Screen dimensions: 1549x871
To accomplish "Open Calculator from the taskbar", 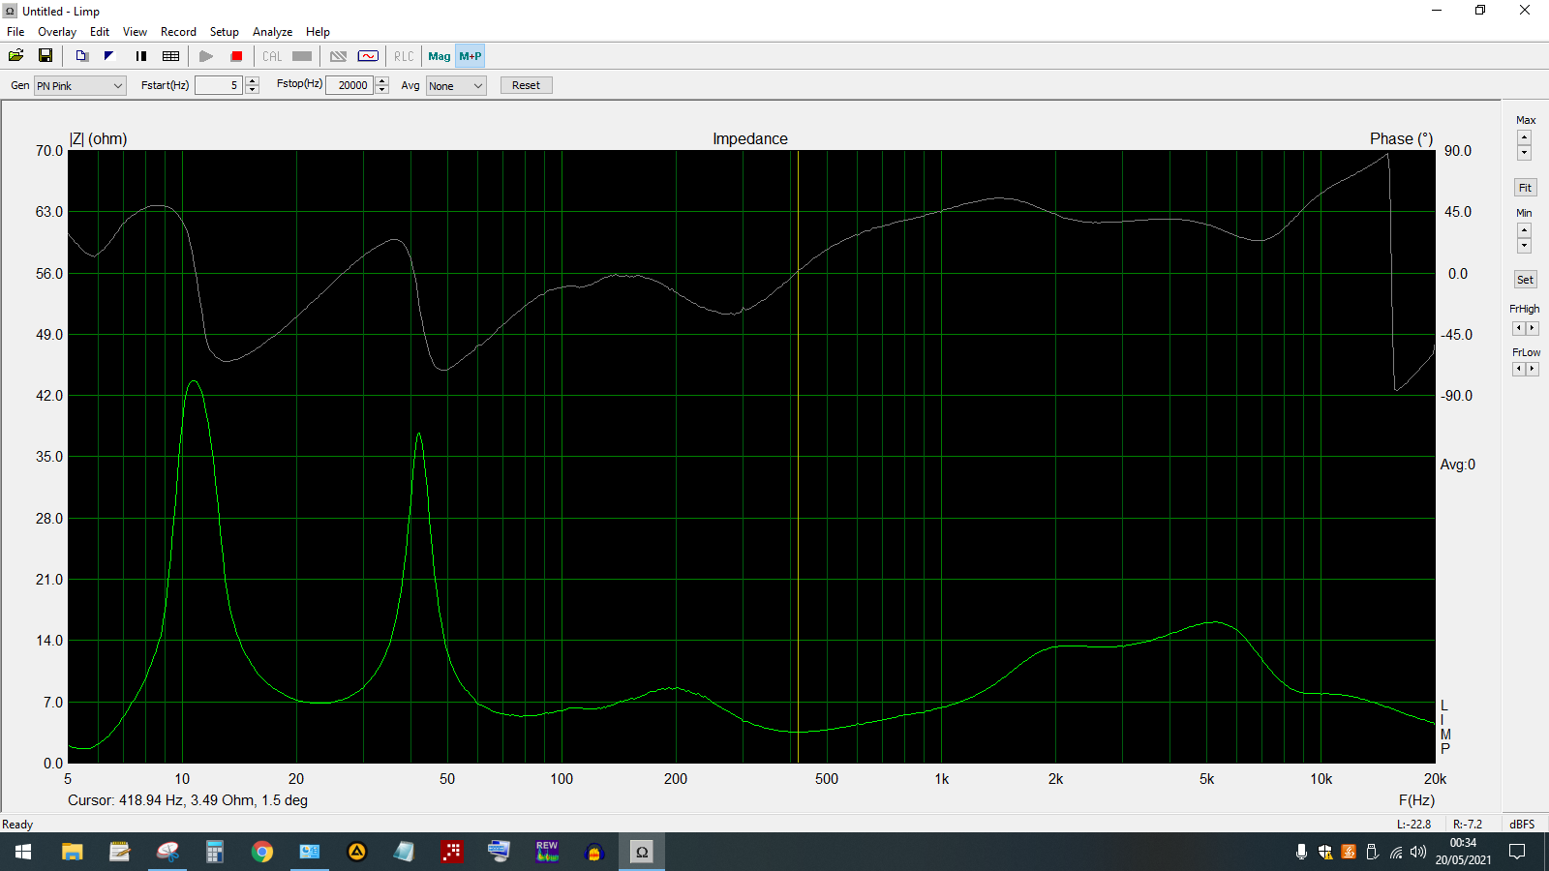I will [215, 852].
